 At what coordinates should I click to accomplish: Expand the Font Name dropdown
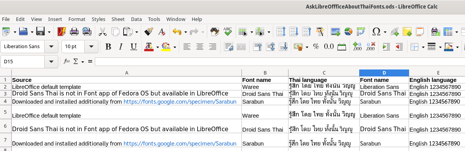point(51,47)
